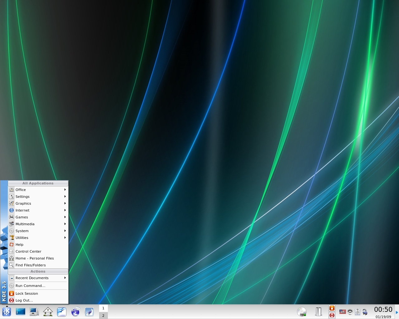Switch to virtual desktop 1 in pager
This screenshot has width=399, height=319.
click(x=103, y=308)
